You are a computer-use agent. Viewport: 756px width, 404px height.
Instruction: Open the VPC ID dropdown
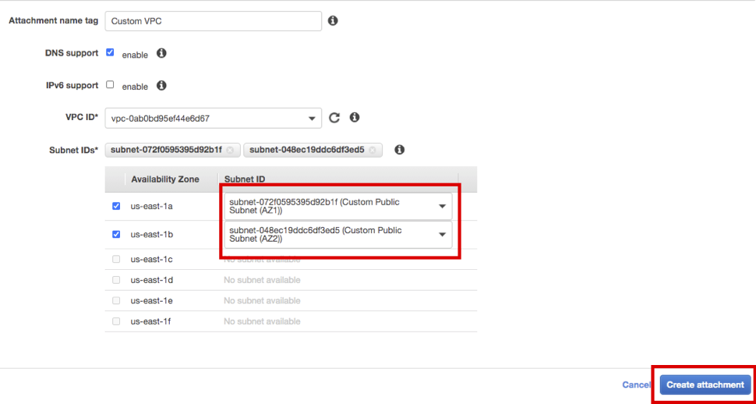[212, 119]
